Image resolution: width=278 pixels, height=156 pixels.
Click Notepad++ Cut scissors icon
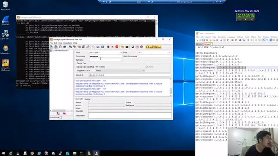click(x=221, y=40)
